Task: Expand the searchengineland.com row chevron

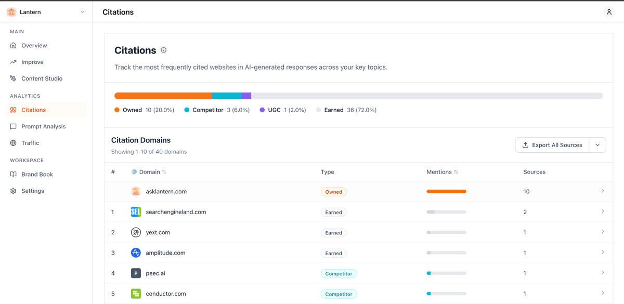Action: [603, 212]
